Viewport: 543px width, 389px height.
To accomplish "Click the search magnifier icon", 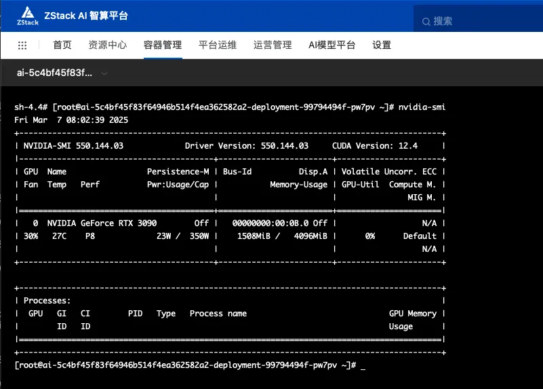I will [x=426, y=22].
